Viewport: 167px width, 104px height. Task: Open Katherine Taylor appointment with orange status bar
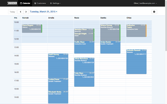point(136,31)
